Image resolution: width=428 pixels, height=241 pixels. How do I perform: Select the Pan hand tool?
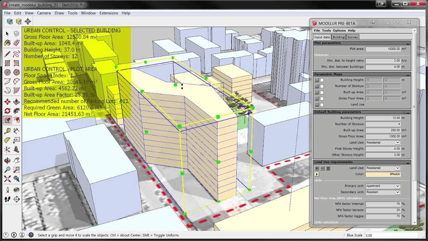pyautogui.click(x=16, y=161)
